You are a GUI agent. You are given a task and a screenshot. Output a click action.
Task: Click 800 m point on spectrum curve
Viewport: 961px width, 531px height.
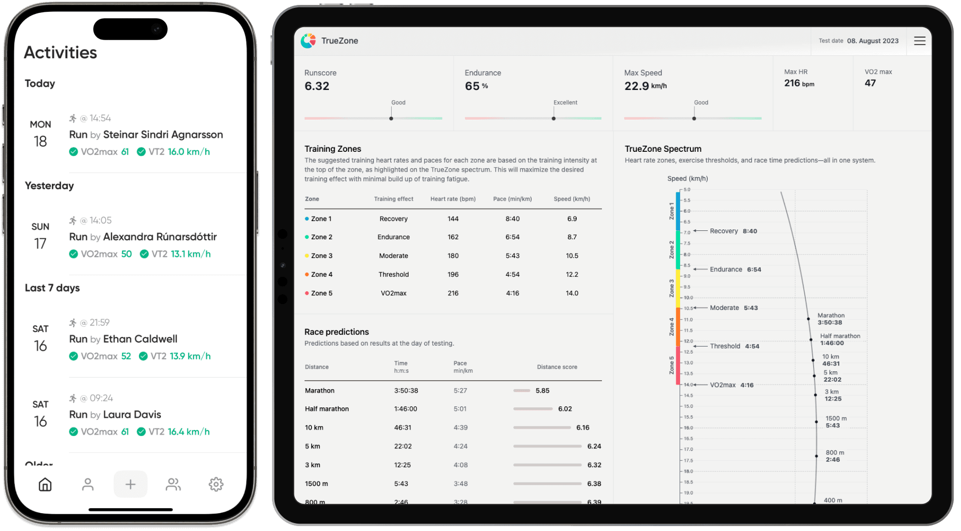tap(816, 456)
